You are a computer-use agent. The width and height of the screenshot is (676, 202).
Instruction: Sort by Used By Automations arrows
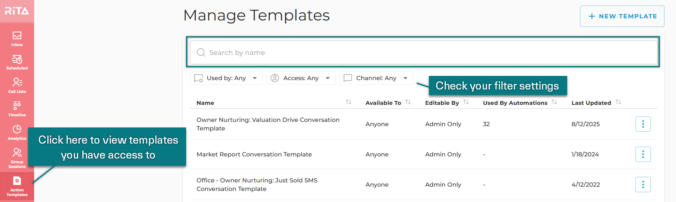(554, 102)
